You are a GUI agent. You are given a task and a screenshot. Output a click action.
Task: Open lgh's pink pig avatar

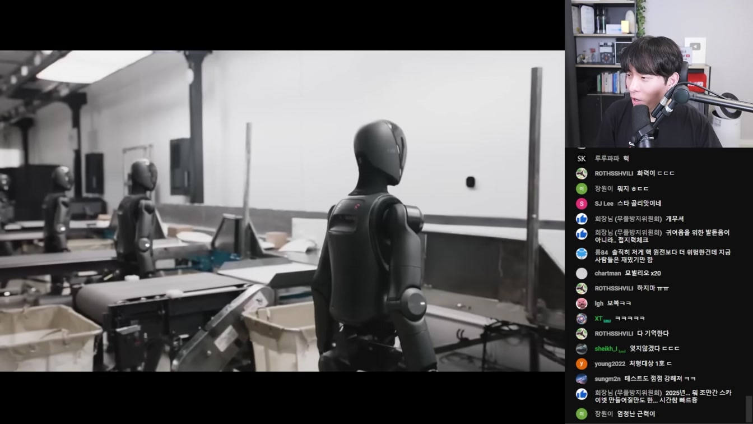coord(582,303)
